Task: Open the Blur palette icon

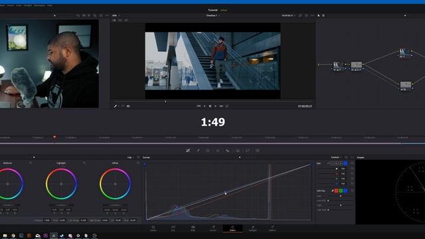Action: 228,151
